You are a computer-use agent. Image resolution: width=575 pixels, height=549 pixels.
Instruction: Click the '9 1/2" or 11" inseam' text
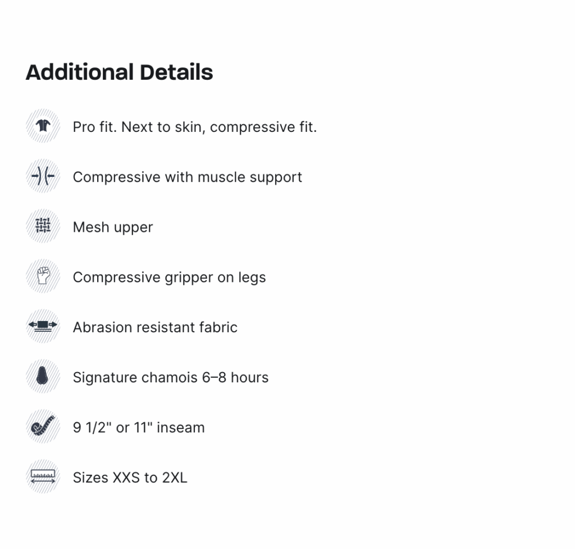coord(139,427)
